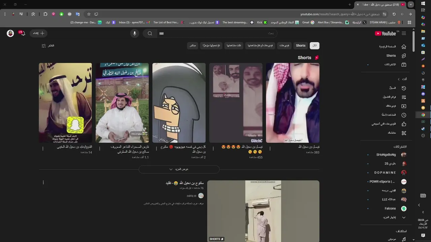This screenshot has width=431, height=242.
Task: Open options for فيصل بن دخيل الله 383-view short
Action: [x=270, y=149]
